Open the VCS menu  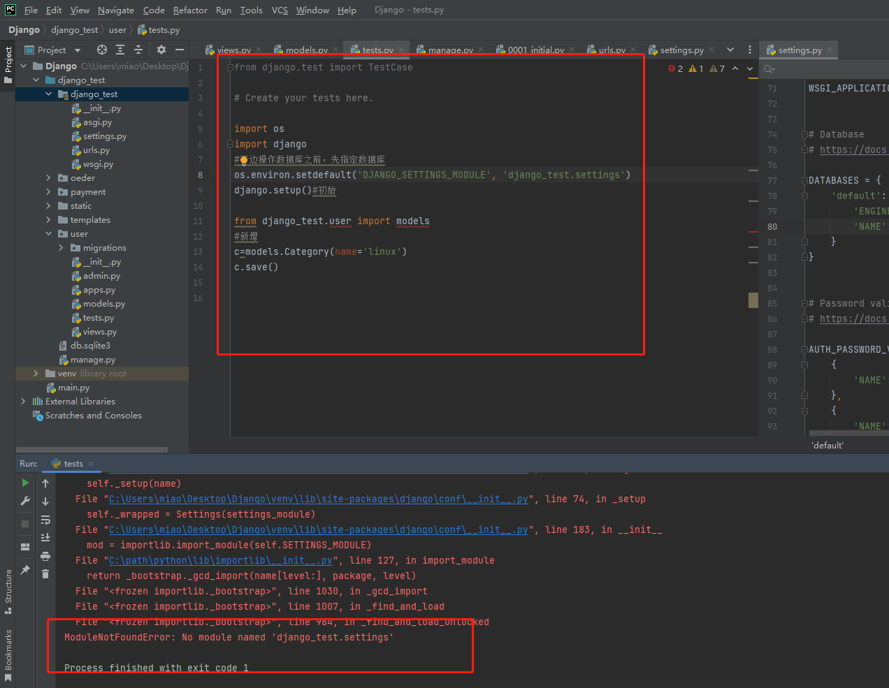(280, 10)
